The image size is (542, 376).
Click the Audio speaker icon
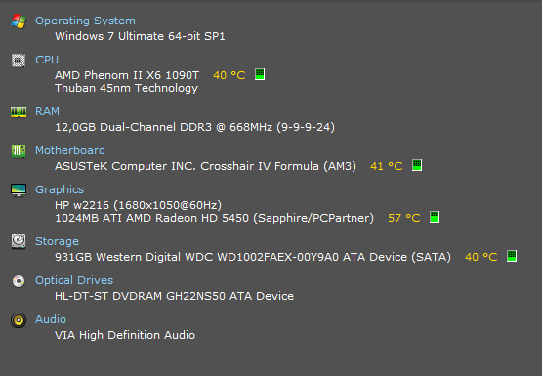pyautogui.click(x=19, y=320)
